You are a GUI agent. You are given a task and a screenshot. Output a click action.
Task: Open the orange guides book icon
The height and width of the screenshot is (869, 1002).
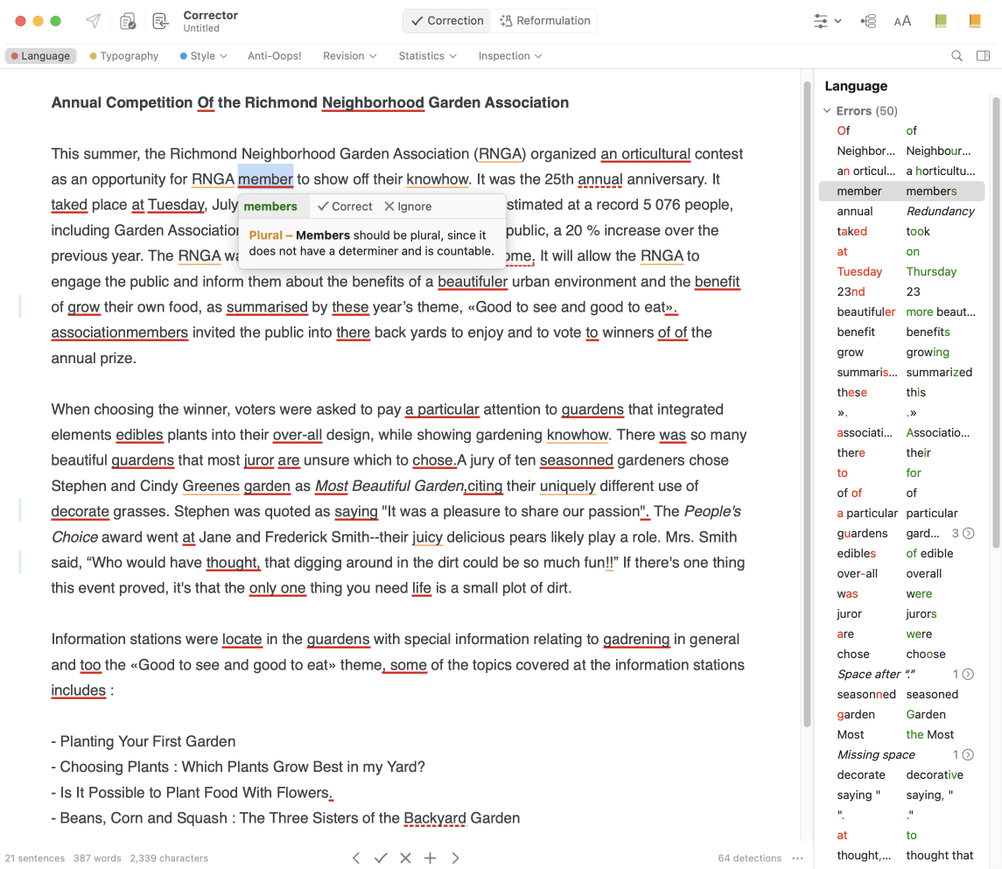(x=975, y=21)
